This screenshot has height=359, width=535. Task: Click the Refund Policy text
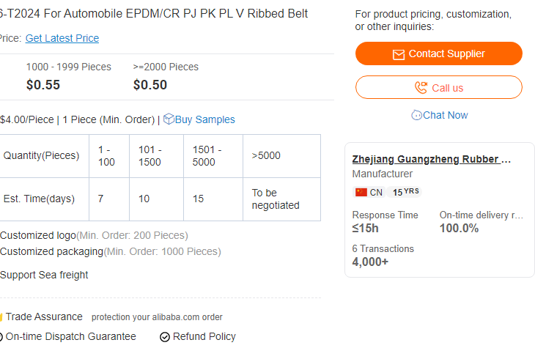pos(204,337)
